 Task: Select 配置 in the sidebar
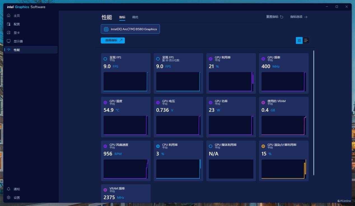tap(31, 24)
